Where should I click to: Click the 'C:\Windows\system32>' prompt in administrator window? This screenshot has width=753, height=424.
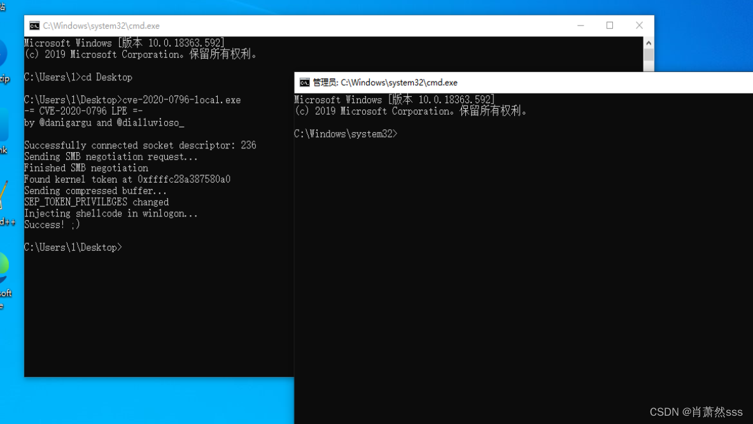(x=346, y=134)
